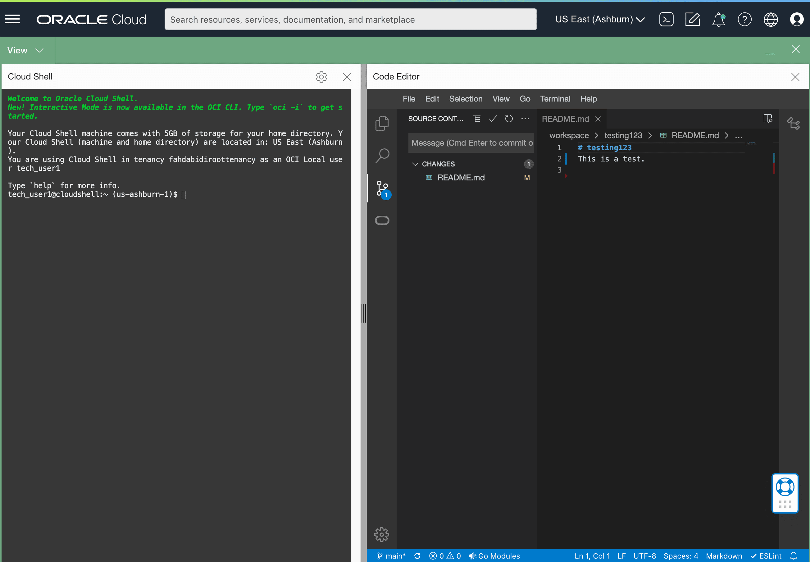Click the '# testing123' heading line
This screenshot has height=562, width=810.
pos(604,148)
